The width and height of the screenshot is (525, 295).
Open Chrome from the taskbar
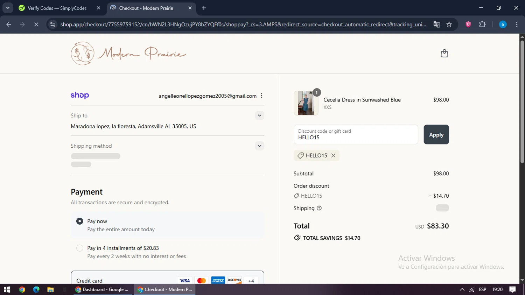[x=22, y=289]
